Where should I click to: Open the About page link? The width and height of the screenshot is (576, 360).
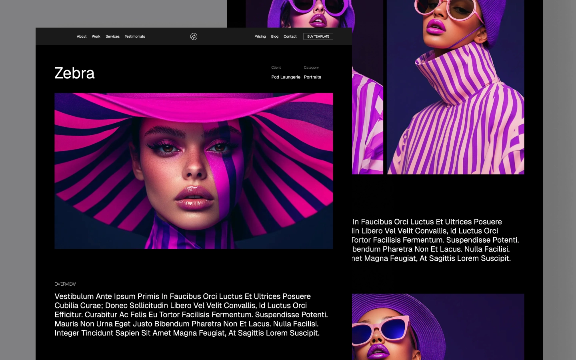pos(82,36)
